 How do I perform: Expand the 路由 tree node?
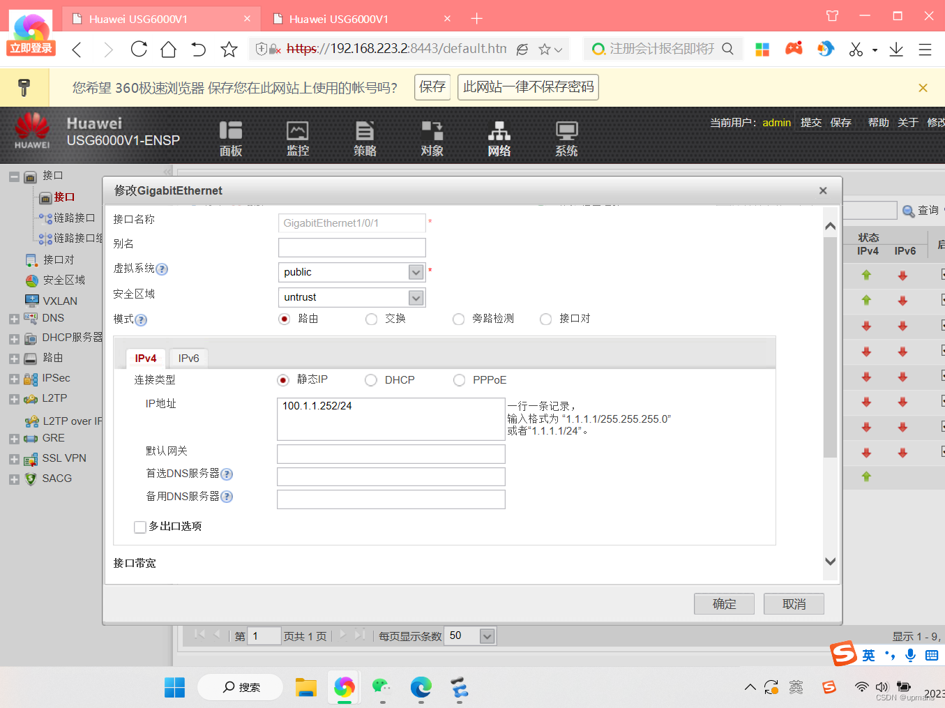(14, 359)
